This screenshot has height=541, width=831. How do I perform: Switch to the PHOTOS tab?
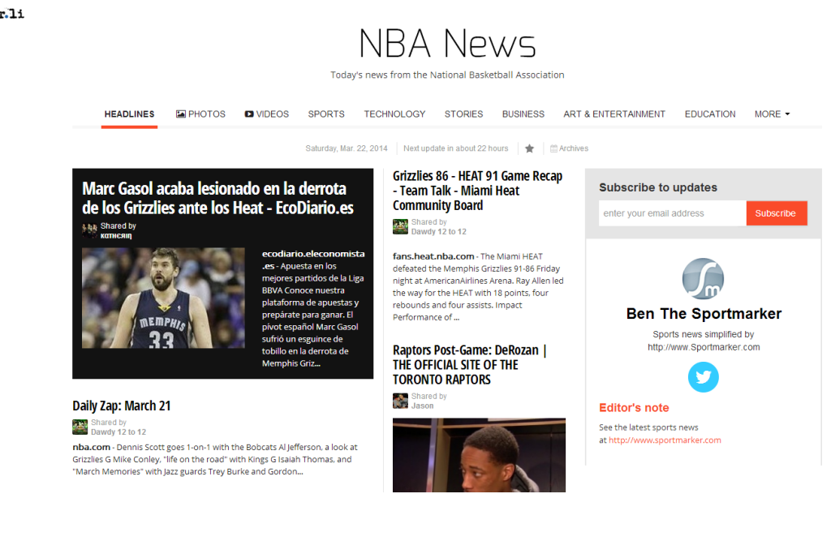(201, 114)
